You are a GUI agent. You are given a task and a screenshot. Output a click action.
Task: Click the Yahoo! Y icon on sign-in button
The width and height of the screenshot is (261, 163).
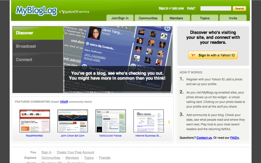193,55
